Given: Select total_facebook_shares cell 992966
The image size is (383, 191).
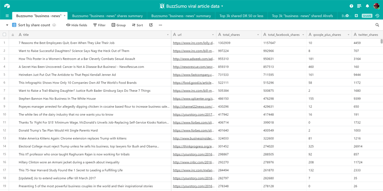Looking at the screenshot, I should 284,51.
